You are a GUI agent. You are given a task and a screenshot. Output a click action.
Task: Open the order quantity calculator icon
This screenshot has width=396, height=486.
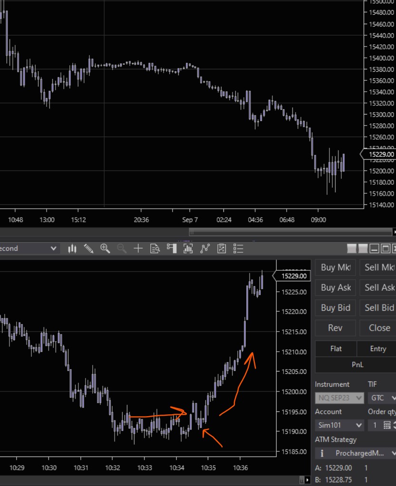point(387,425)
